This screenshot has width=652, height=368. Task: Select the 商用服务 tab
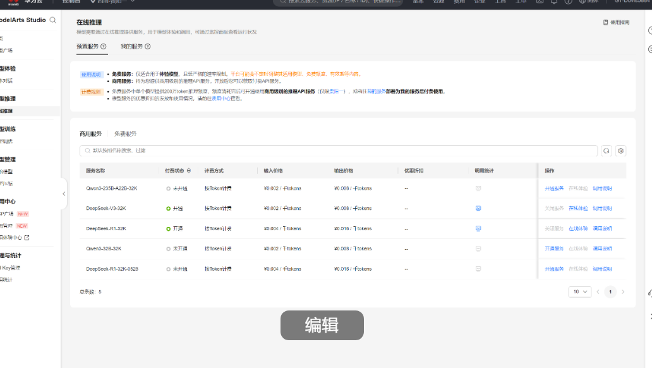90,134
